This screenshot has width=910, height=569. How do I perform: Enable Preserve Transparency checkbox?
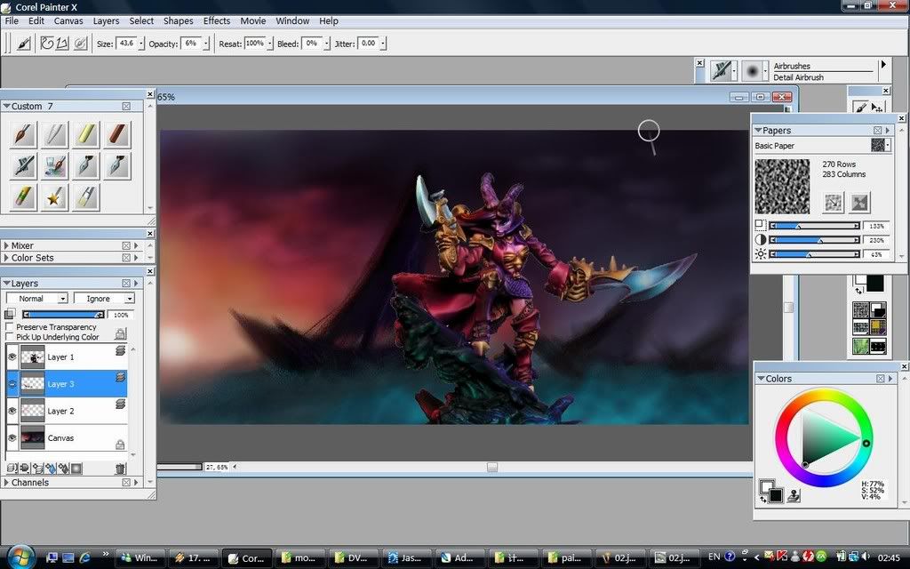click(9, 327)
